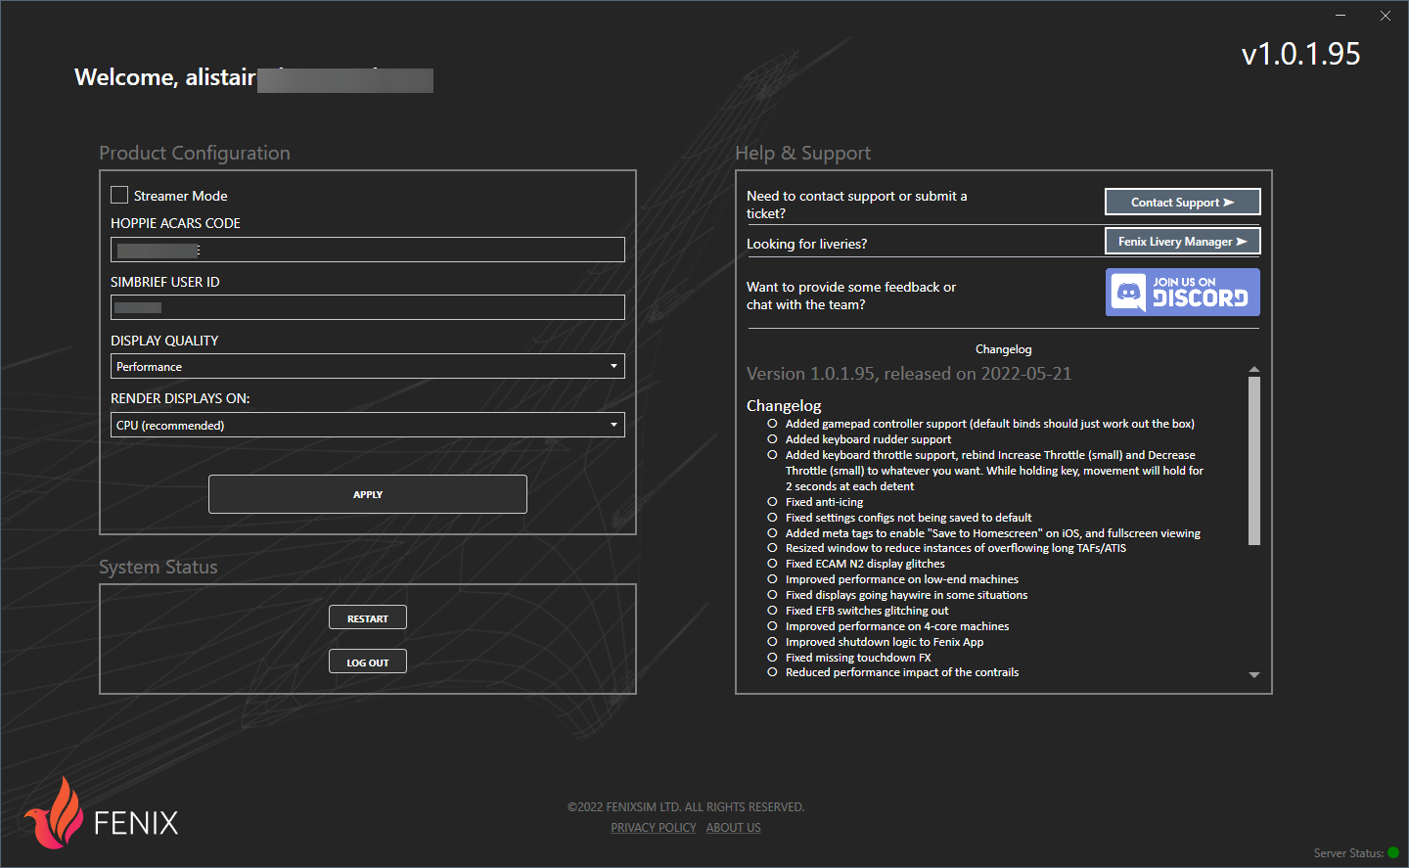Close the Fenix app window
The width and height of the screenshot is (1409, 868).
1386,15
